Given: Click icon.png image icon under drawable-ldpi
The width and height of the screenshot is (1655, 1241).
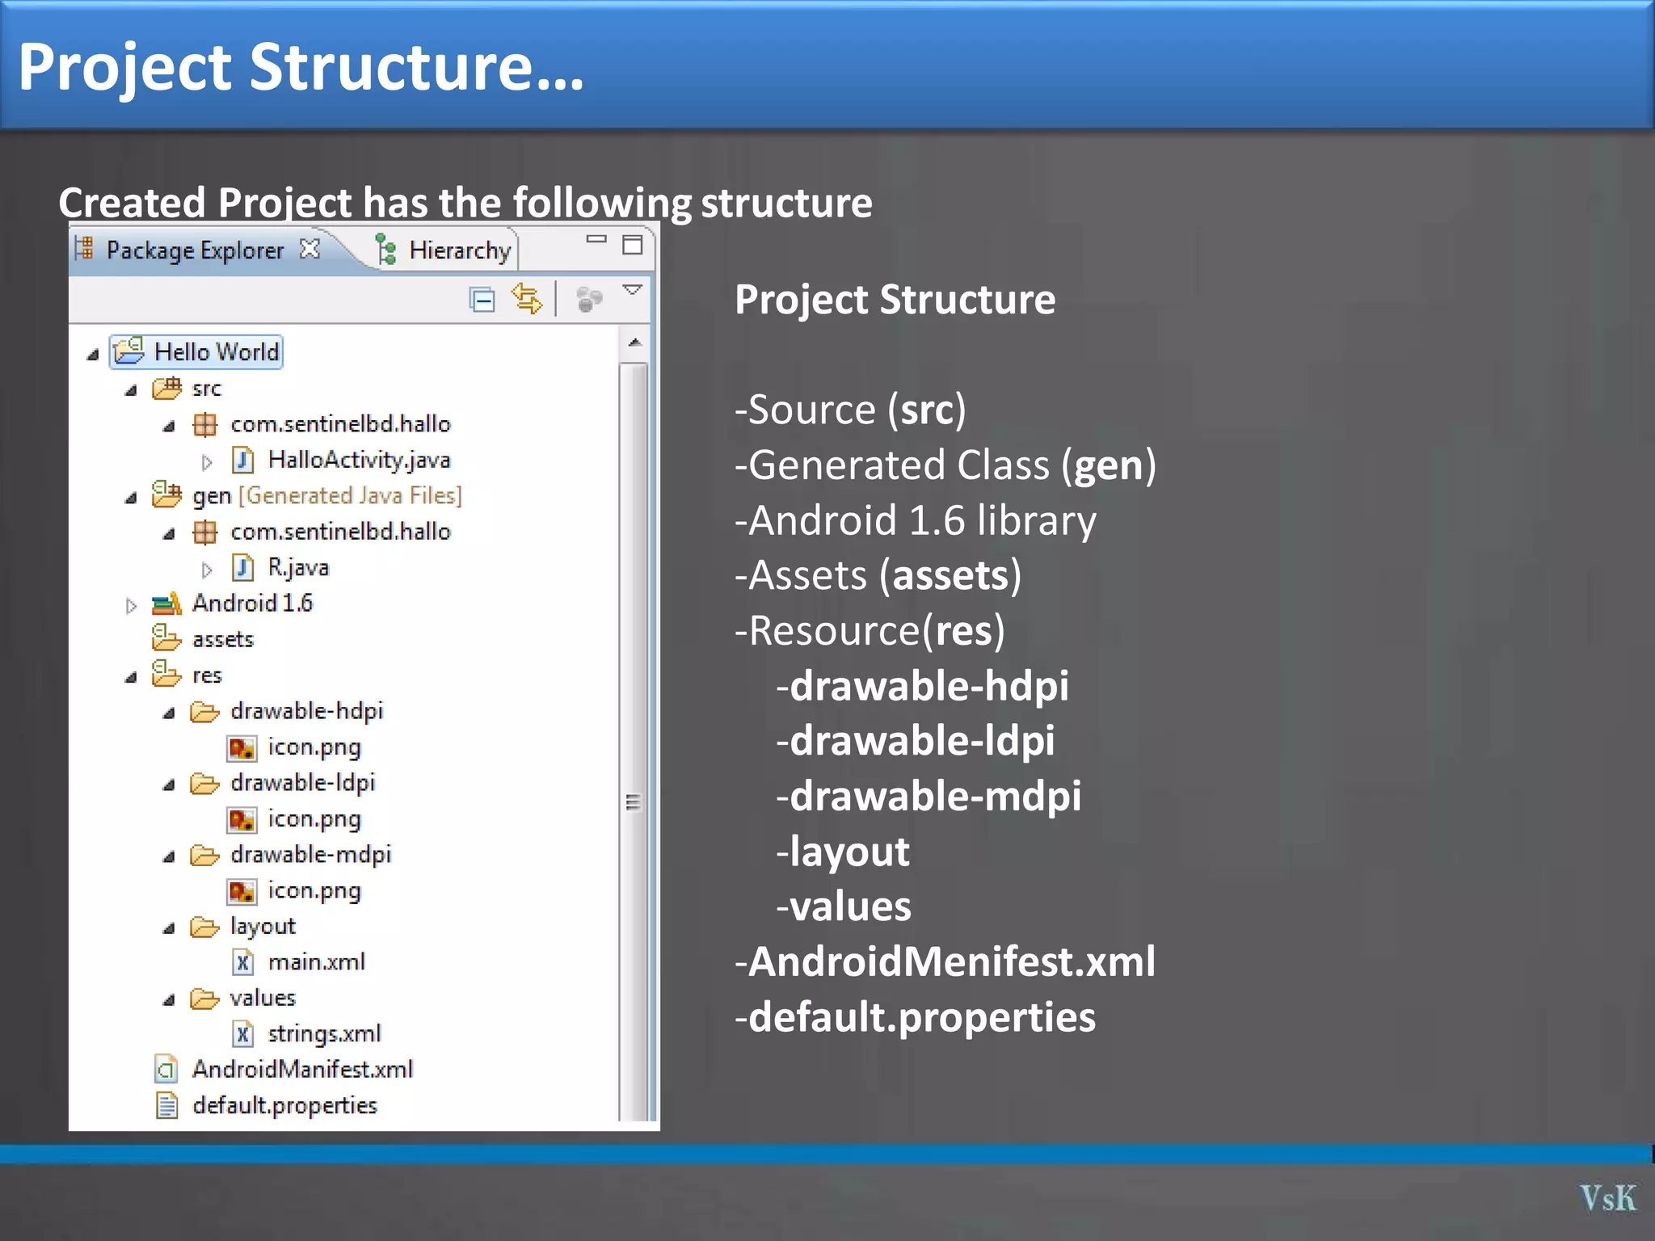Looking at the screenshot, I should [x=242, y=820].
